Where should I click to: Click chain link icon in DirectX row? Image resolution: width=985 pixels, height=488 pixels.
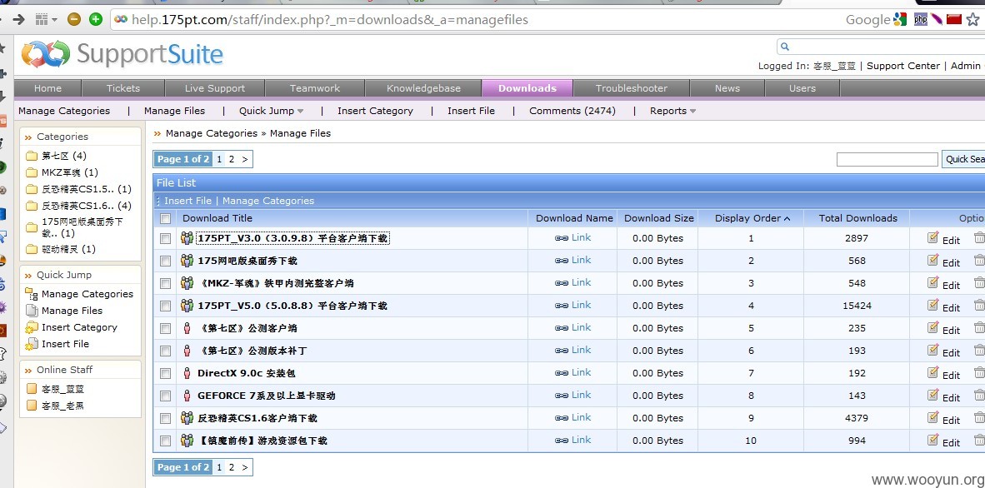tap(562, 373)
